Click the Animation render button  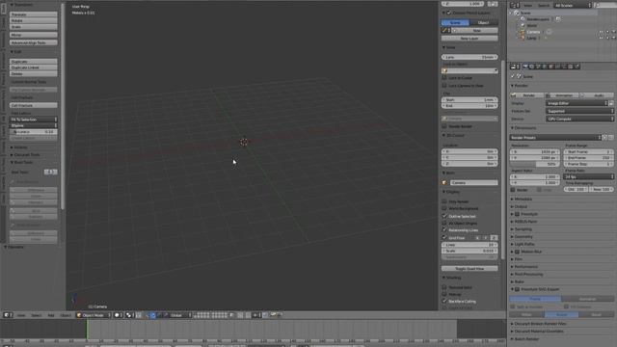pos(561,95)
